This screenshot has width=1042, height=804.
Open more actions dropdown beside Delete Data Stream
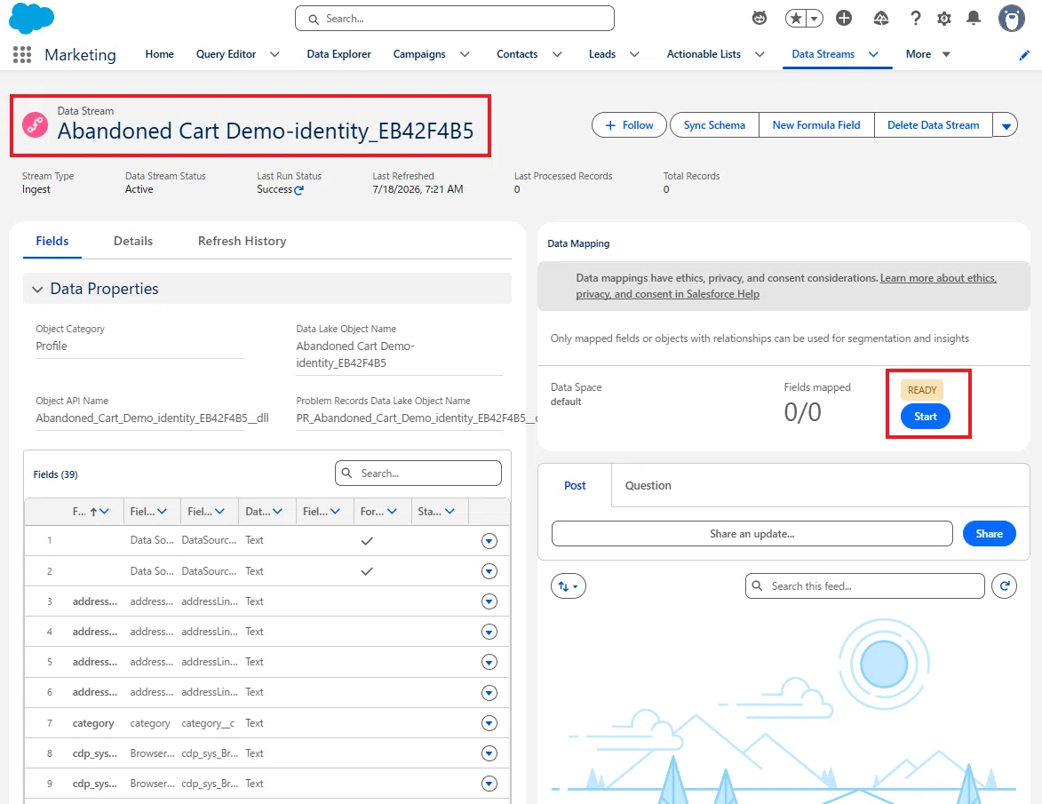[x=1006, y=125]
